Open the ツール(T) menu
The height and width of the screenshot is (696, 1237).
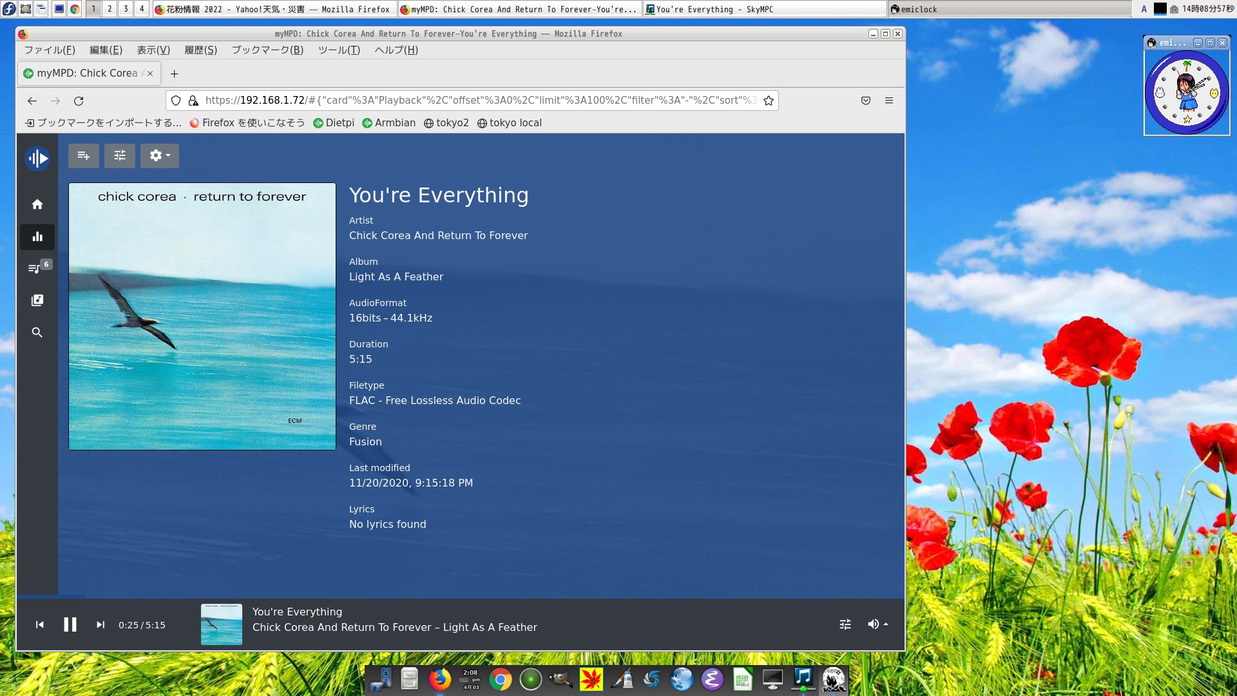point(339,50)
